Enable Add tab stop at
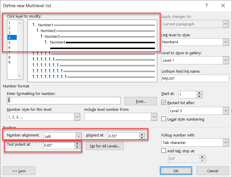232x178 pixels. pos(164,151)
